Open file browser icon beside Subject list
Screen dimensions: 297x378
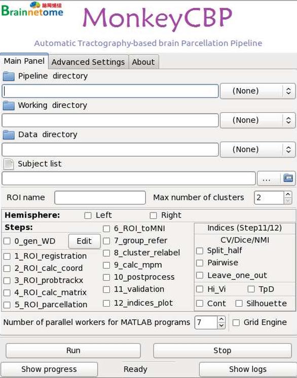(x=288, y=179)
